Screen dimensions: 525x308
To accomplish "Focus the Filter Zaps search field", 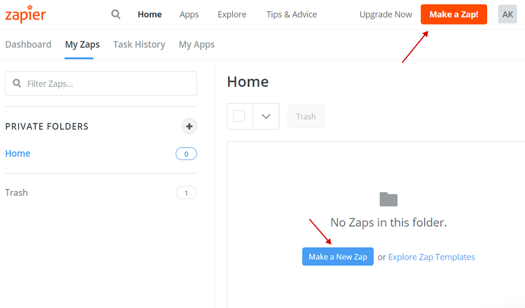I will pyautogui.click(x=101, y=83).
